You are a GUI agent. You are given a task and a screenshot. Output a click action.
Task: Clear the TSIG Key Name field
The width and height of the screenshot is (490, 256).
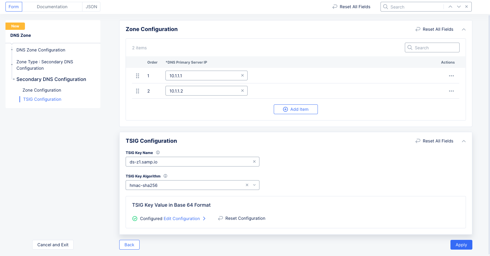[254, 162]
